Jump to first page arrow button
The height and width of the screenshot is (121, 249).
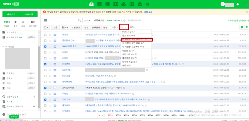coord(99,115)
